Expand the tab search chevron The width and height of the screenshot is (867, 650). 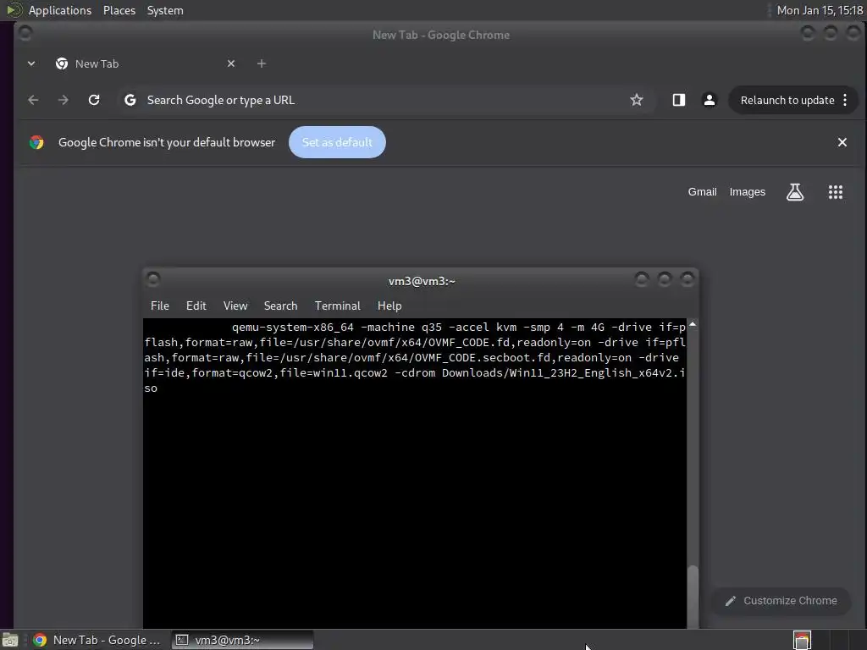pyautogui.click(x=31, y=63)
